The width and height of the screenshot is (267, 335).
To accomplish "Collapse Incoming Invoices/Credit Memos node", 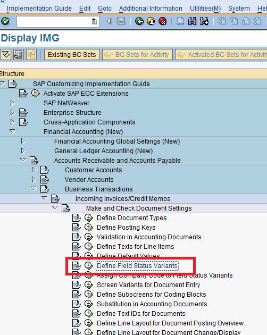I will [44, 198].
